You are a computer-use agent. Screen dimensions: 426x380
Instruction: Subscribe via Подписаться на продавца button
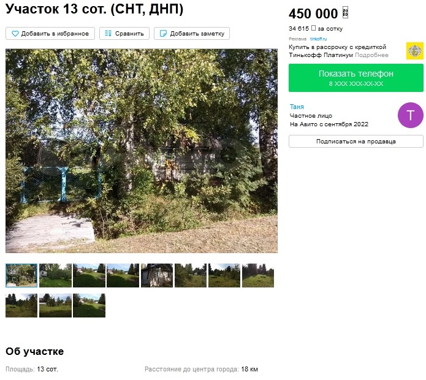[x=356, y=141]
